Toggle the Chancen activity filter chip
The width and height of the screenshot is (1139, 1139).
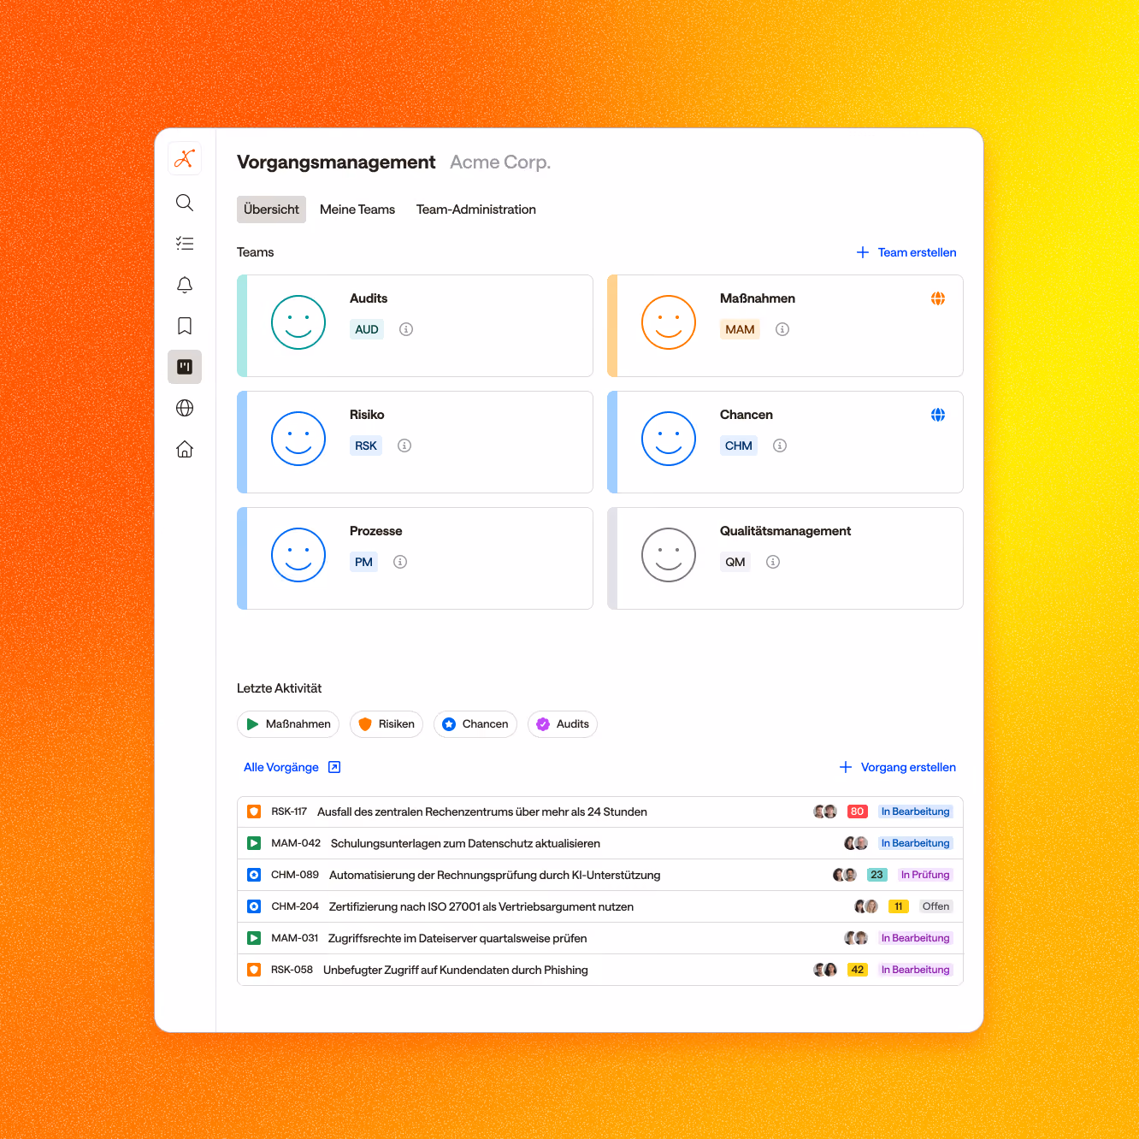point(475,724)
